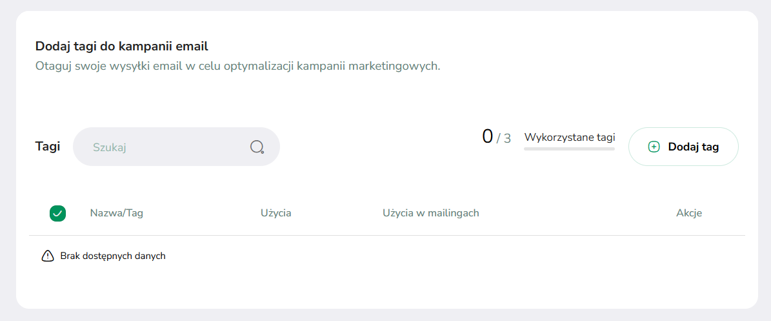The width and height of the screenshot is (771, 321).
Task: Click the Wykorzystane tagi label
Action: [x=570, y=137]
